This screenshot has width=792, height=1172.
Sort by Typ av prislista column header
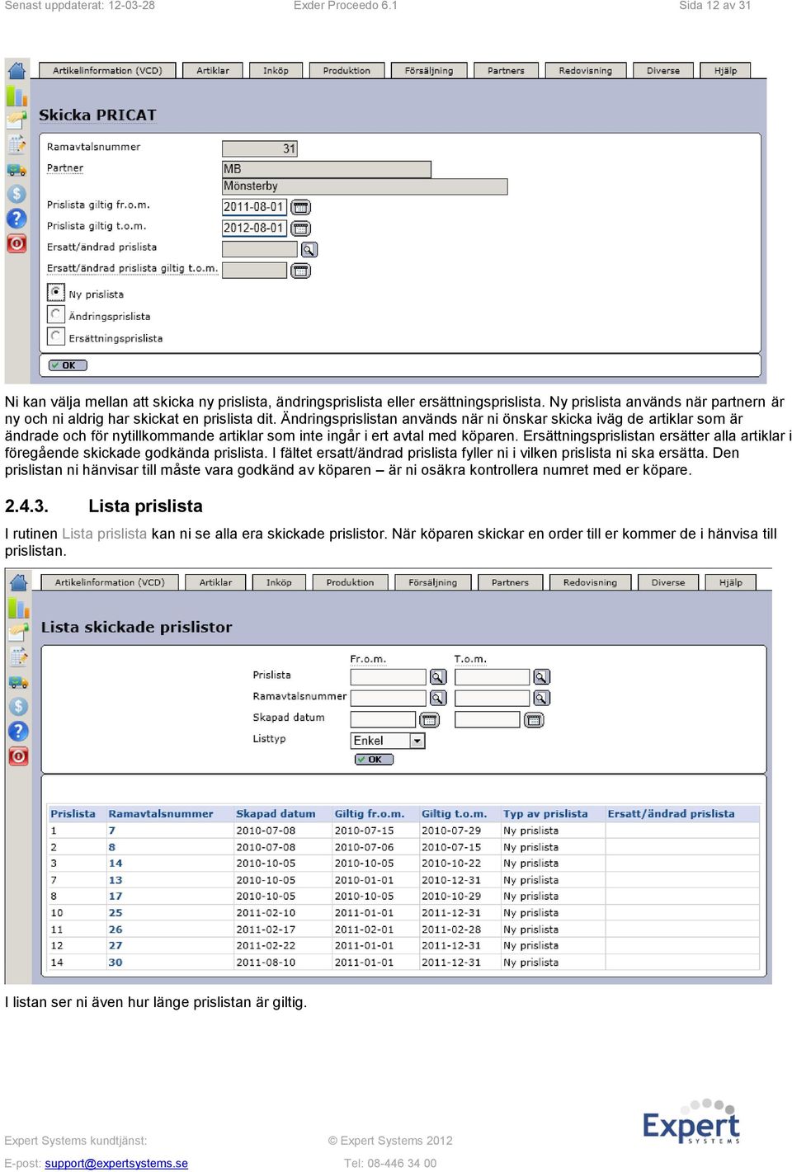[545, 814]
